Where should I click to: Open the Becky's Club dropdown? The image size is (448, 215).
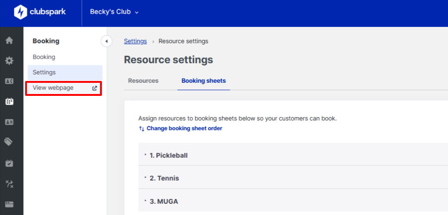[114, 12]
